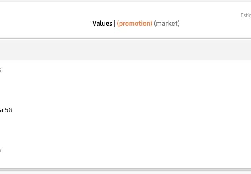251x174 pixels.
Task: Click the truncated Estin text at top right
Action: 246,15
